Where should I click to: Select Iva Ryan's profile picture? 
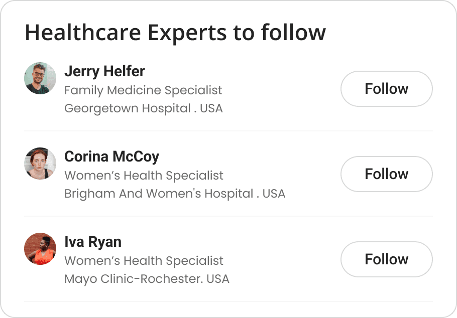(x=40, y=249)
